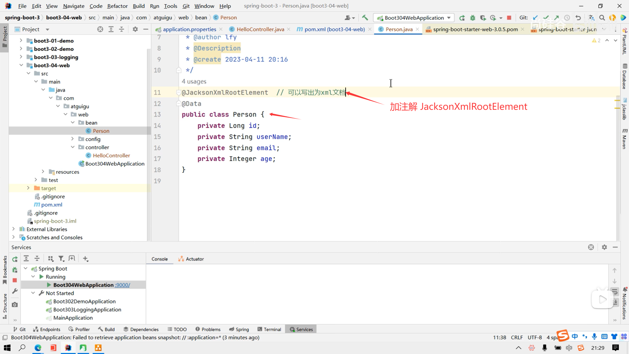Screen dimensions: 629x354
Task: Click the Debug bug icon in toolbar
Action: (472, 18)
